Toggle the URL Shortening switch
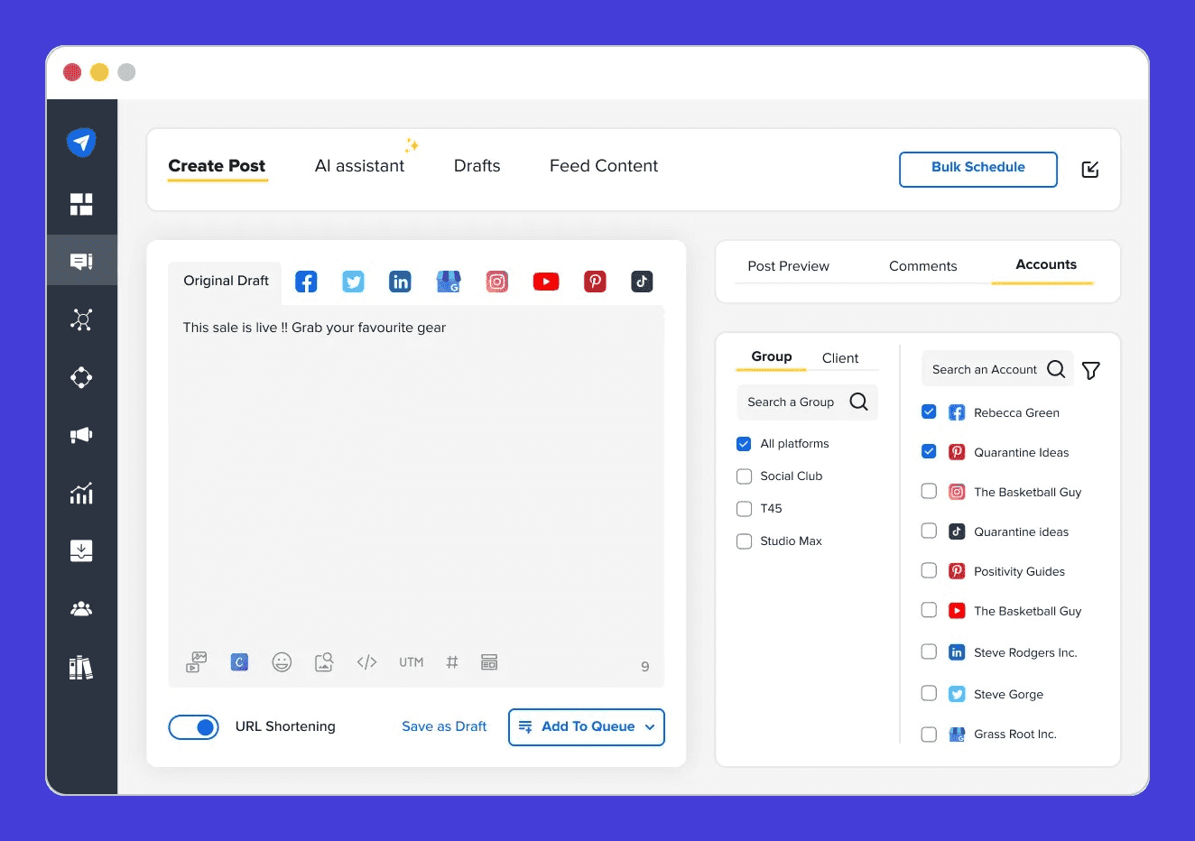Viewport: 1195px width, 841px height. click(193, 727)
